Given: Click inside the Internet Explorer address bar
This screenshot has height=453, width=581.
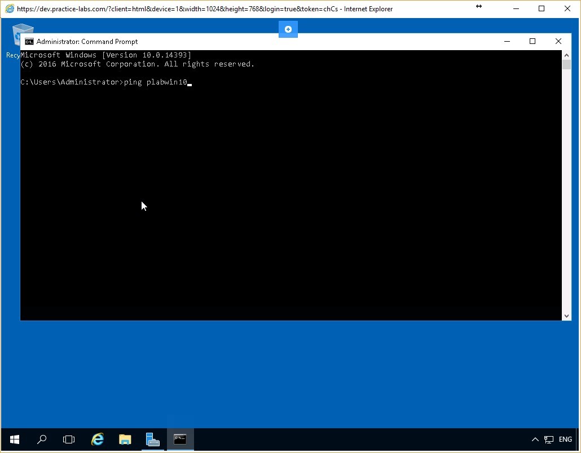Looking at the screenshot, I should [169, 9].
